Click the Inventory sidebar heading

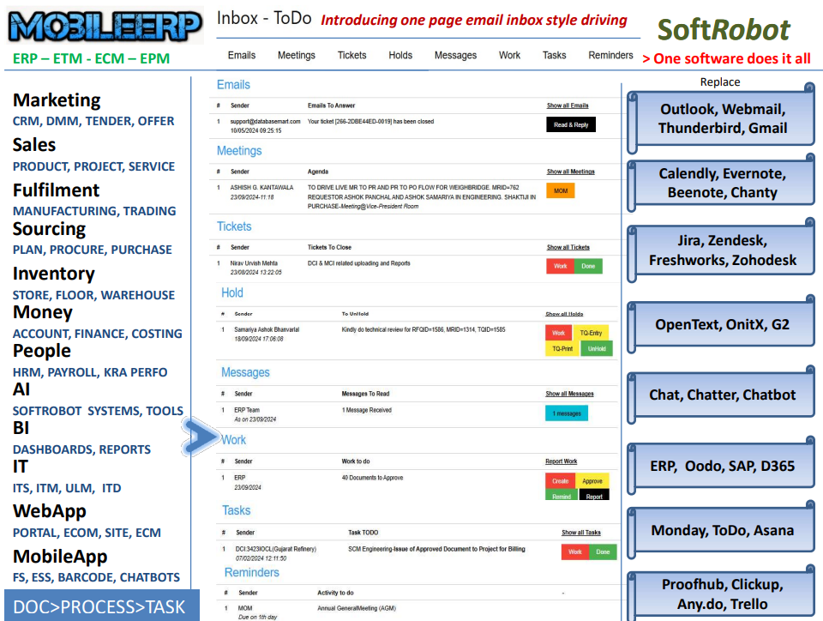[x=53, y=273]
